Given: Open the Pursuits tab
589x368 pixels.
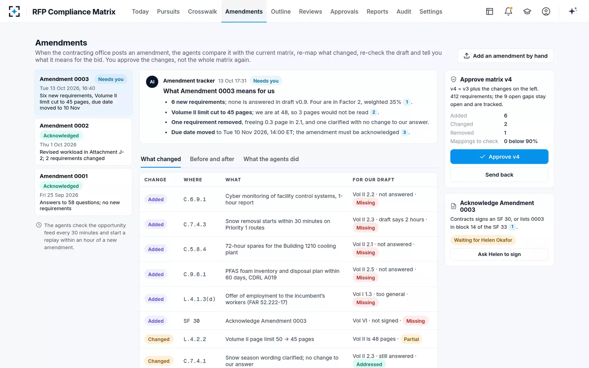Looking at the screenshot, I should [x=169, y=11].
